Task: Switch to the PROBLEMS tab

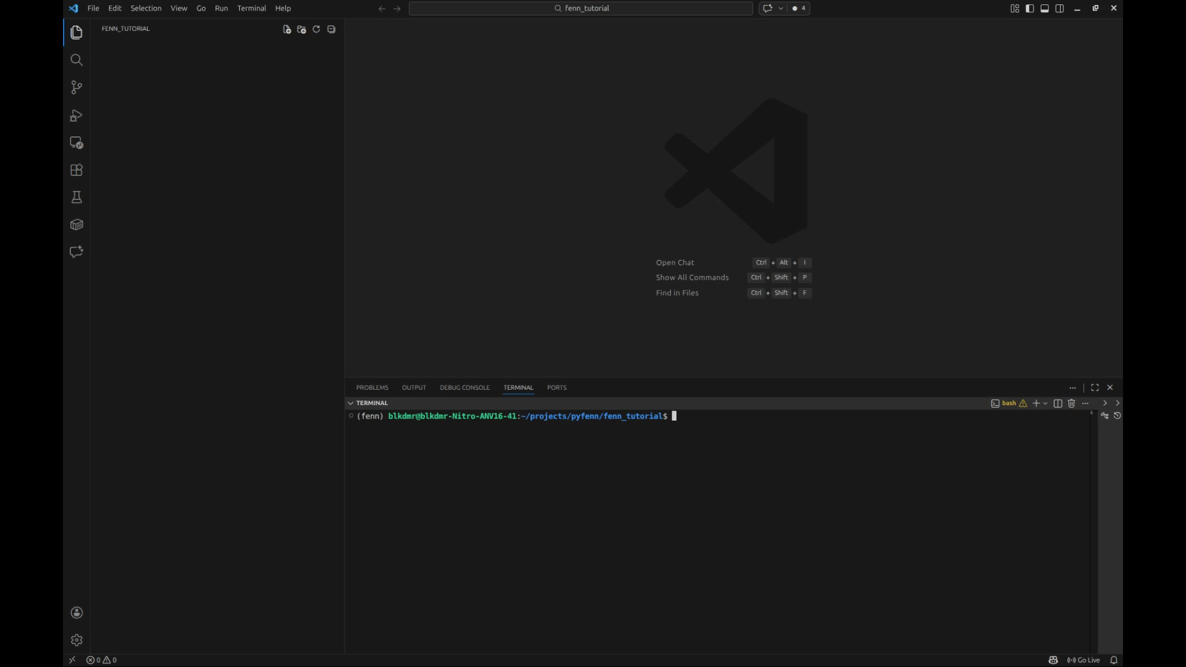Action: pos(372,387)
